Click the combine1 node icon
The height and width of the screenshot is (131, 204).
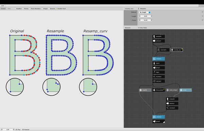(x=154, y=59)
